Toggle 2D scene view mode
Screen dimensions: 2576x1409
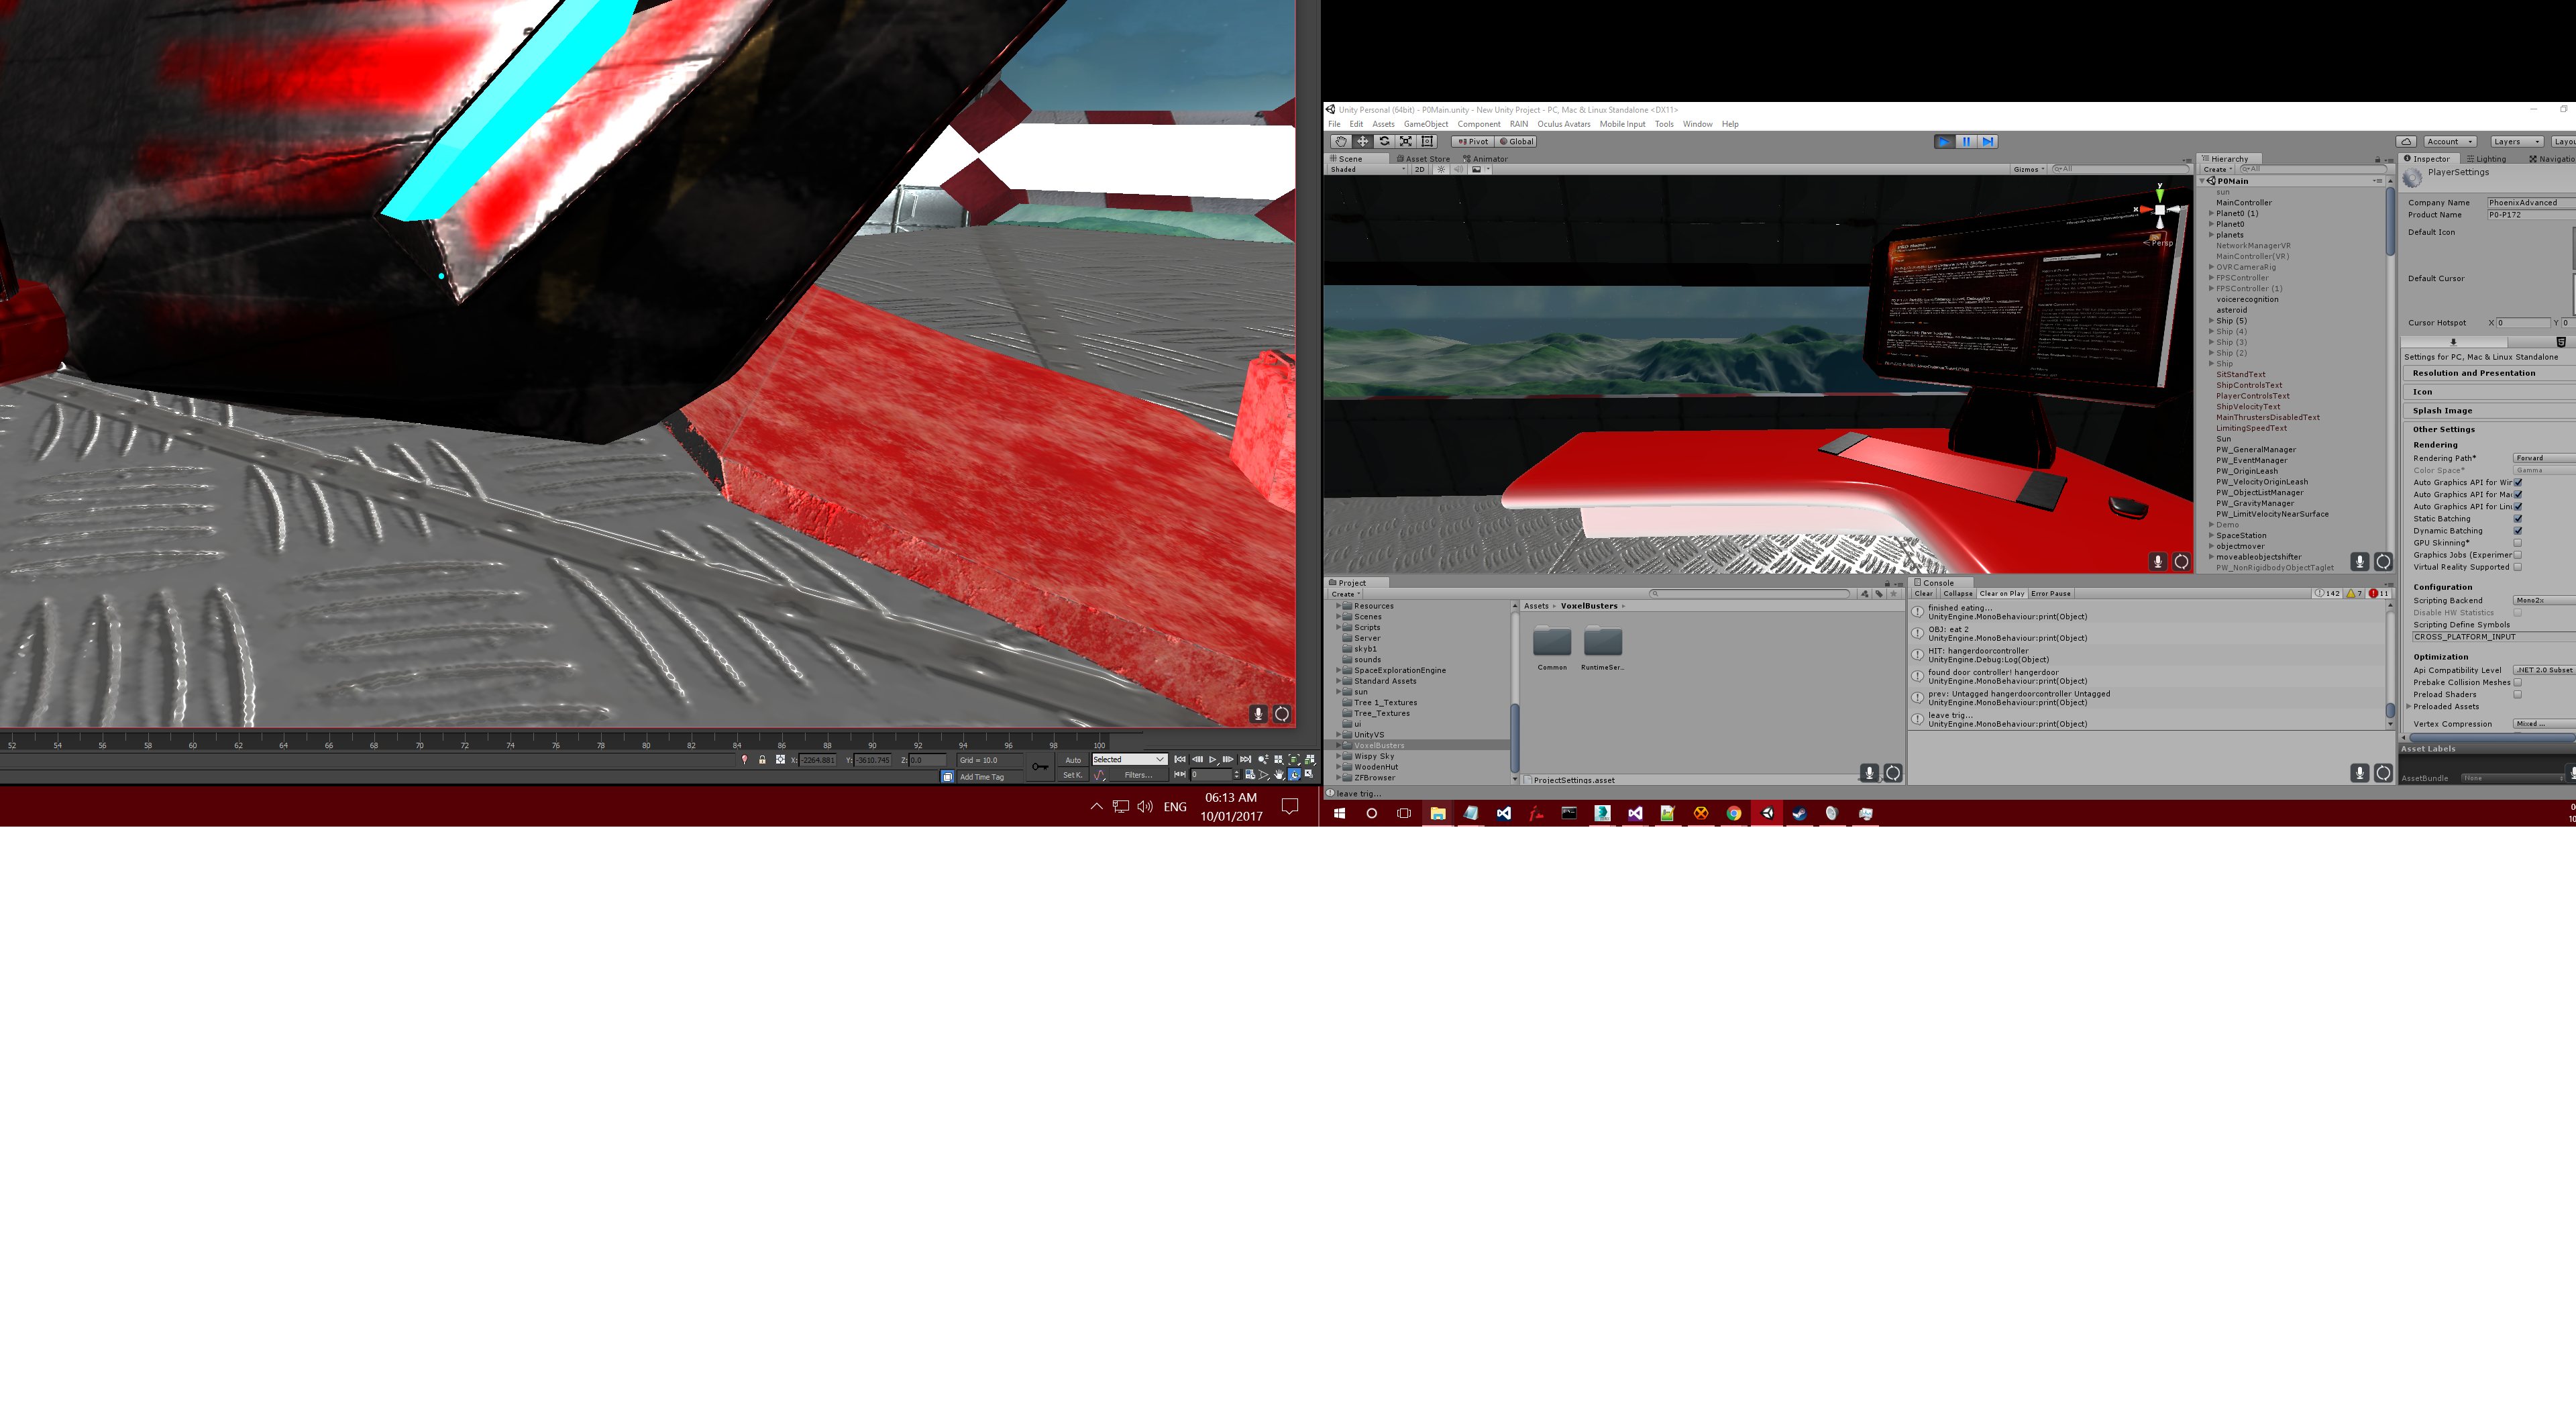tap(1419, 169)
